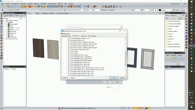Viewport: 195px width, 110px height.
Task: Click the new document icon in toolbar
Action: (x=2, y=7)
